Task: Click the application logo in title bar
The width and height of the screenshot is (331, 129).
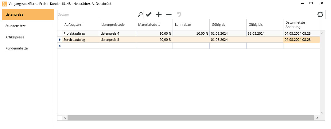Action: pos(4,3)
